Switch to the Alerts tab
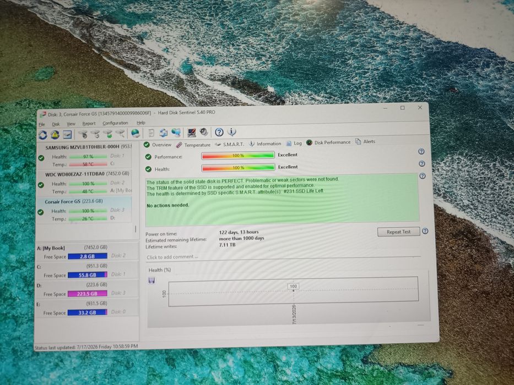Image resolution: width=514 pixels, height=385 pixels. tap(365, 141)
